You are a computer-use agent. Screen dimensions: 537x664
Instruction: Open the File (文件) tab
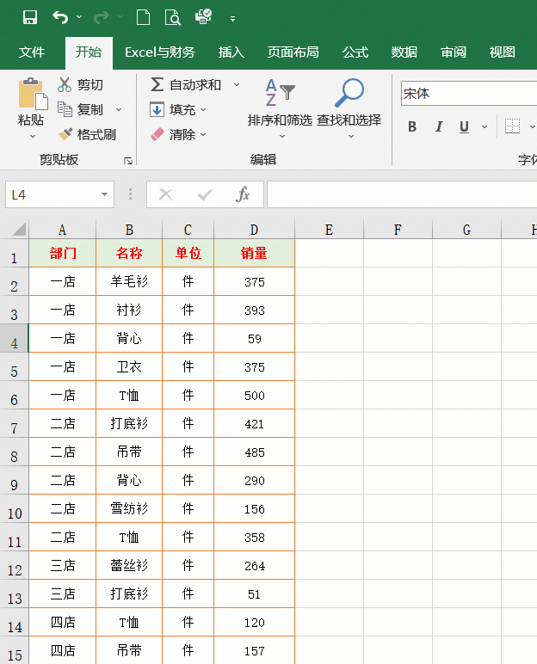coord(32,52)
